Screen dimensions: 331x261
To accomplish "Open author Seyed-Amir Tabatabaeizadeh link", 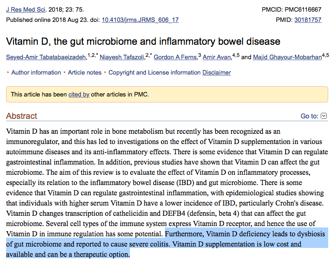I will click(x=46, y=57).
